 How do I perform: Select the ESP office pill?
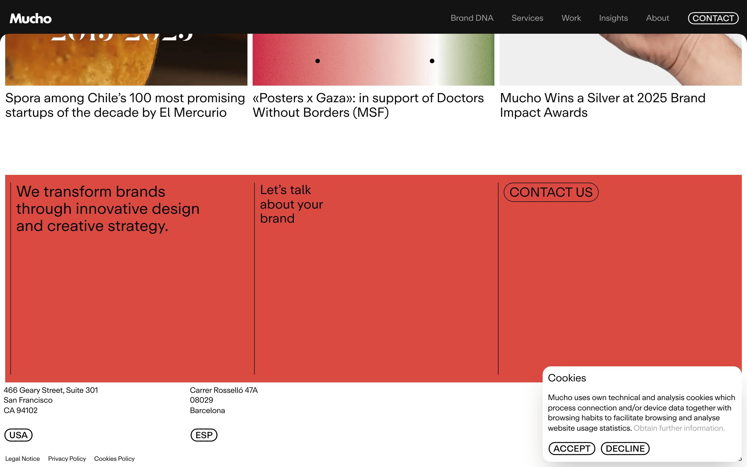(x=204, y=435)
